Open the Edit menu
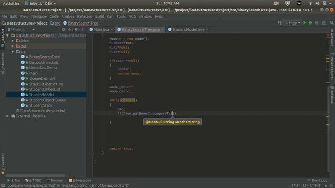This screenshot has height=188, width=335. point(14,16)
